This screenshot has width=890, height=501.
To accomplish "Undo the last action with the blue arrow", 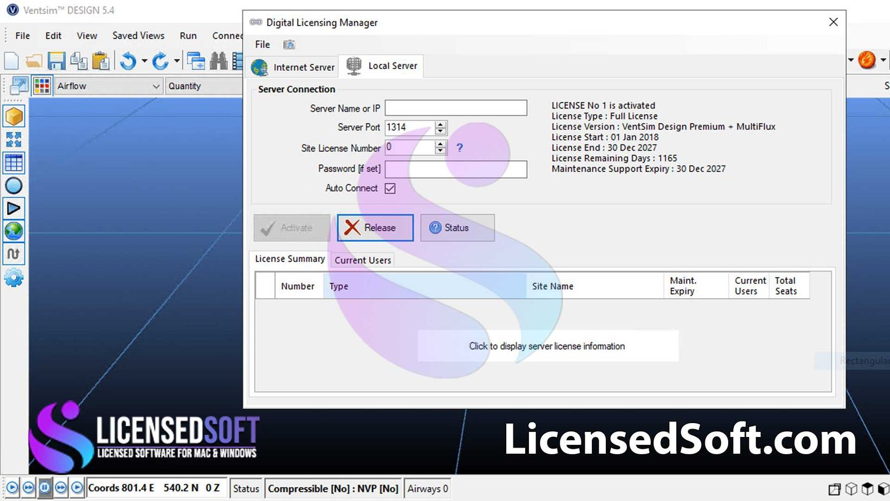I will tap(128, 61).
